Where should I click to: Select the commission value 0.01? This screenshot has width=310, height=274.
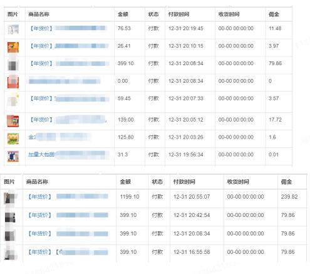[x=274, y=155]
